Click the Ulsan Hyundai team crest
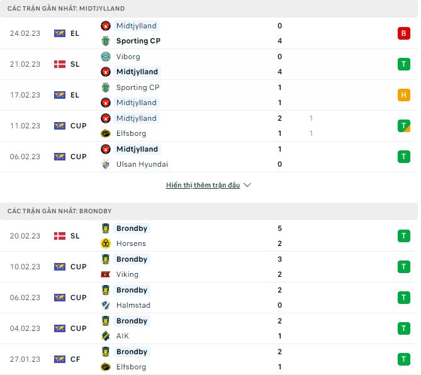 coord(106,164)
